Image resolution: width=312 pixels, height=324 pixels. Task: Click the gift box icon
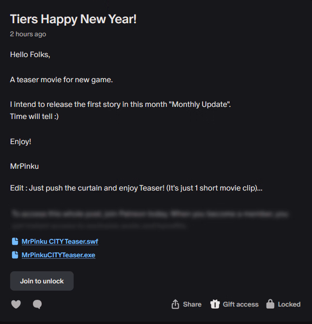point(215,304)
